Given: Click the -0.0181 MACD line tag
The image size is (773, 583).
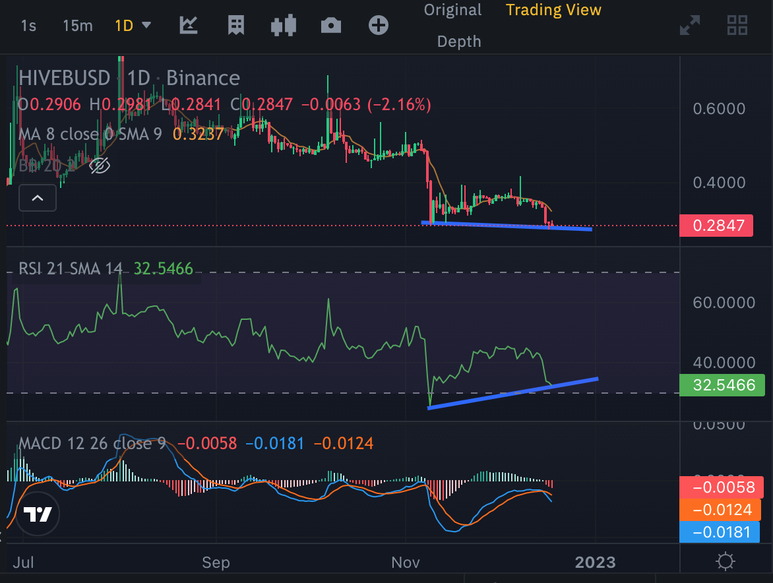Looking at the screenshot, I should (x=720, y=532).
